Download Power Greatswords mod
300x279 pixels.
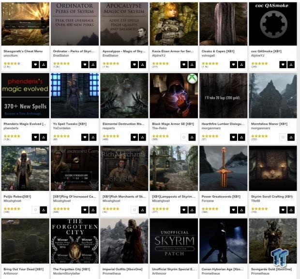(x=241, y=210)
